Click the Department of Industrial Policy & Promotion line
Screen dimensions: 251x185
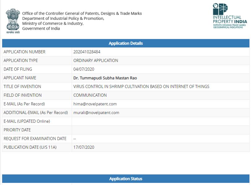click(63, 18)
